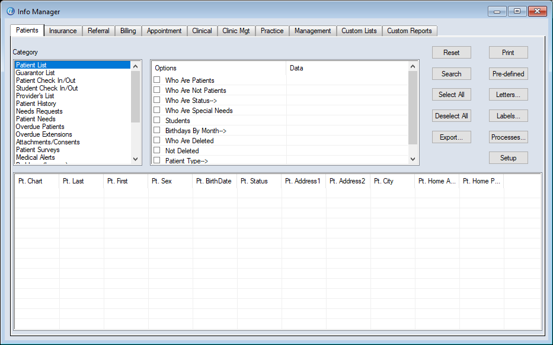Switch to the Insurance tab
This screenshot has width=553, height=345.
62,30
